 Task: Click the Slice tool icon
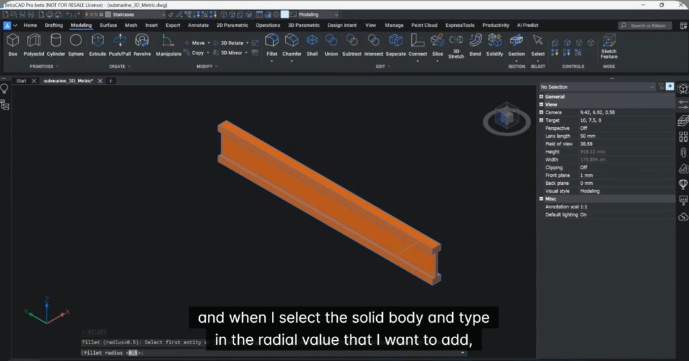coord(437,40)
